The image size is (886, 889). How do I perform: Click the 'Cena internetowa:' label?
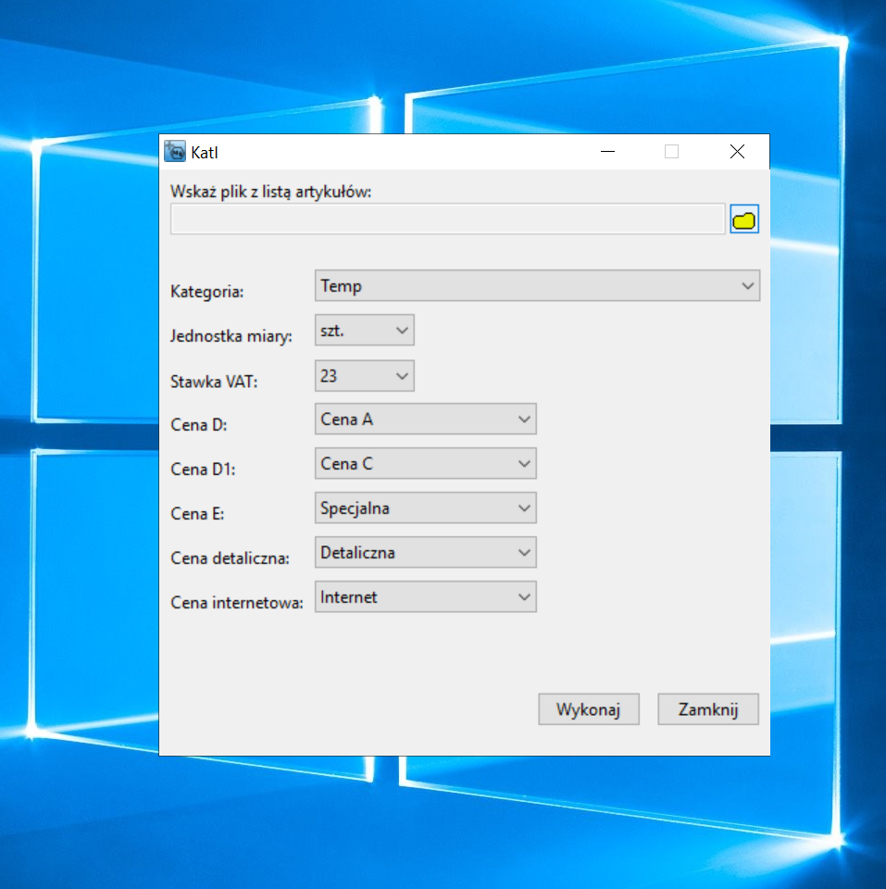point(237,603)
